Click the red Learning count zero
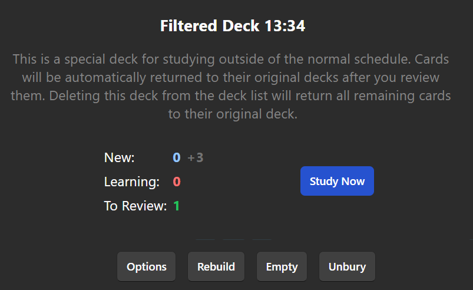 coord(177,182)
